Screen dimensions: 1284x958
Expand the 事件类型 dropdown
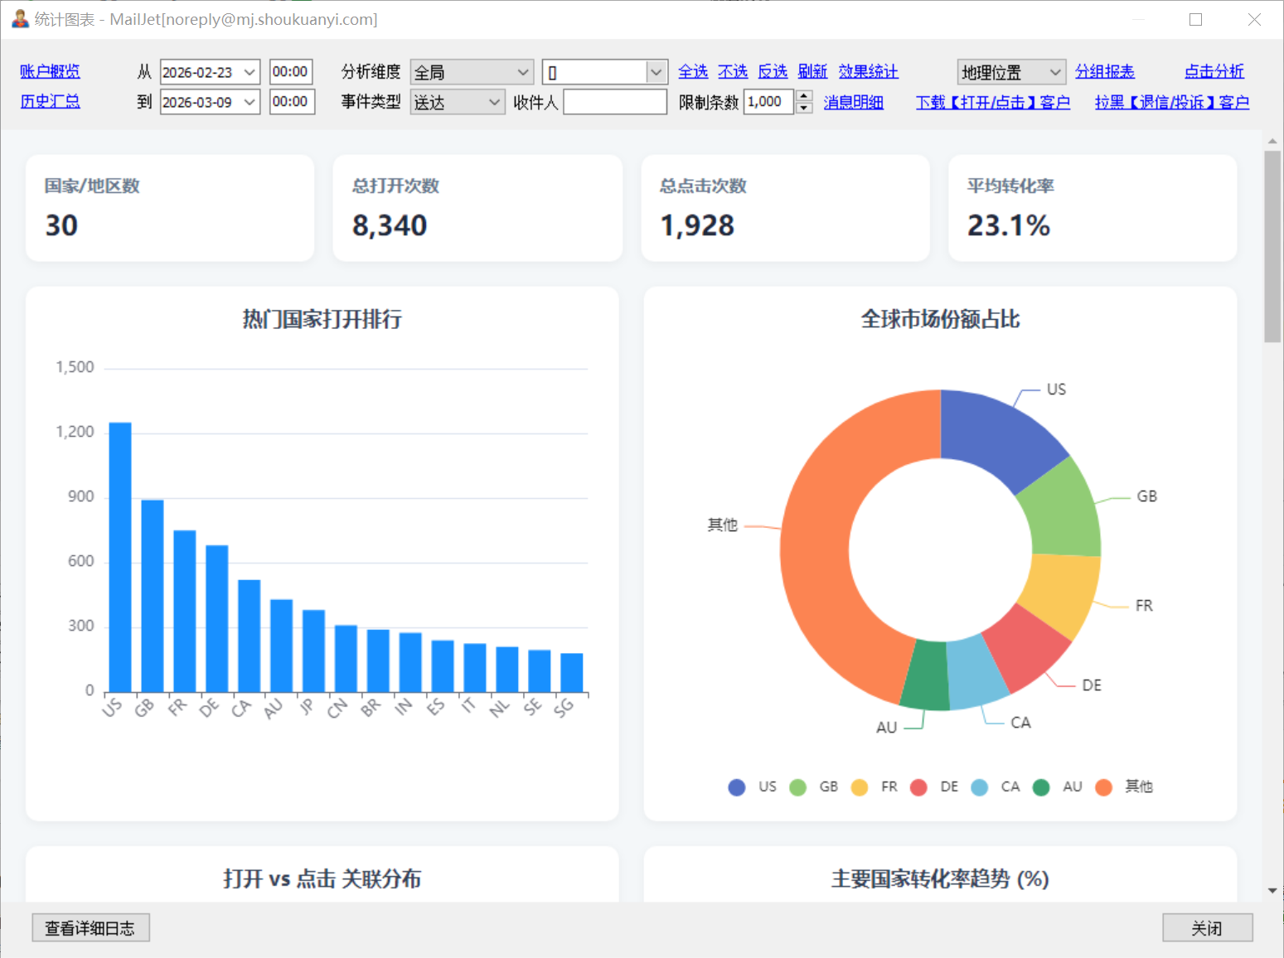click(x=458, y=102)
